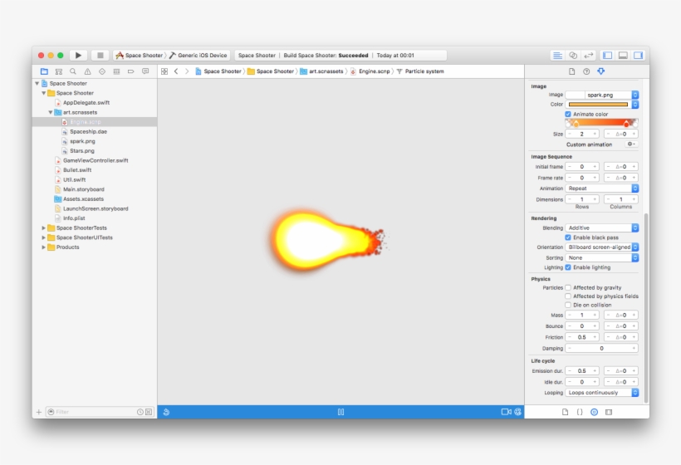Hide the right Utilities panel
Image resolution: width=681 pixels, height=465 pixels.
pos(639,56)
